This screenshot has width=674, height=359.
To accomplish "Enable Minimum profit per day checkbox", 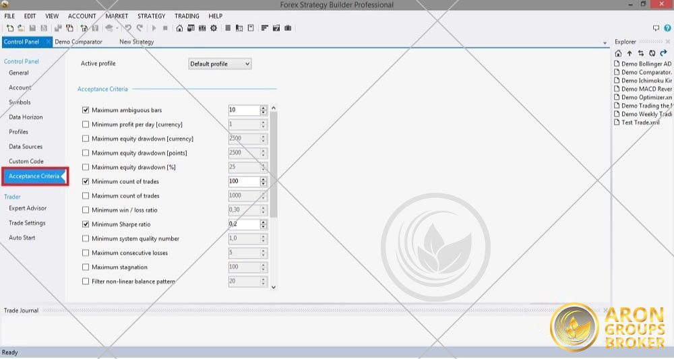I will pos(86,125).
